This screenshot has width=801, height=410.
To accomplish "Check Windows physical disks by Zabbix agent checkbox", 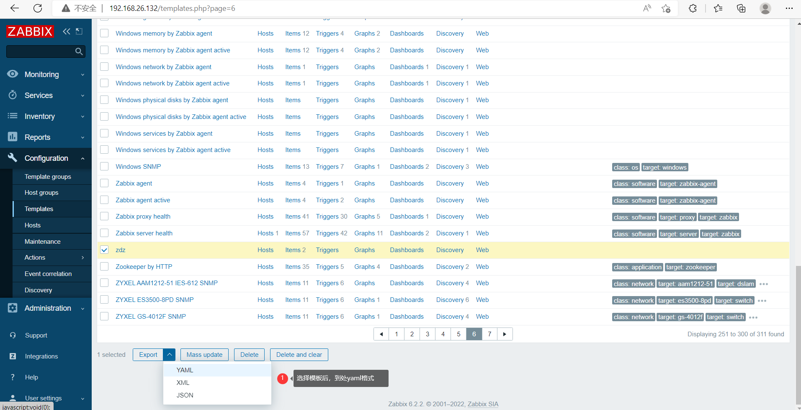I will pos(104,100).
